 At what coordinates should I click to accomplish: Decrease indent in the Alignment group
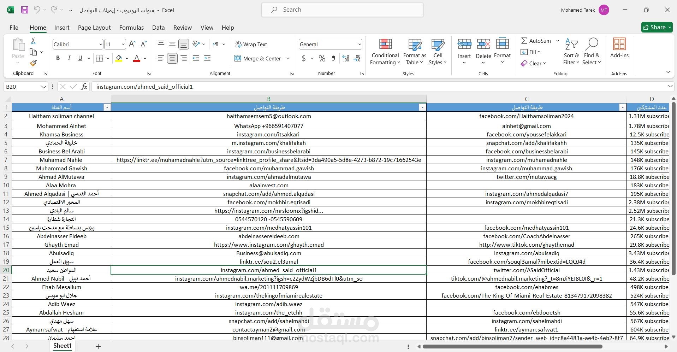pos(196,58)
